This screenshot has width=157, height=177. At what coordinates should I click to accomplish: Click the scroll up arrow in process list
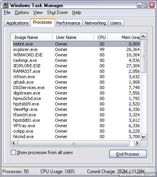coord(143,37)
